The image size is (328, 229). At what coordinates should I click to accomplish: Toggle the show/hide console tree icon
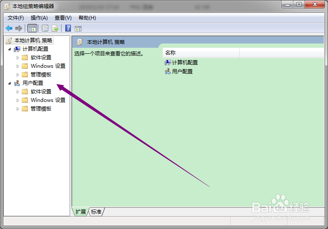(x=32, y=28)
